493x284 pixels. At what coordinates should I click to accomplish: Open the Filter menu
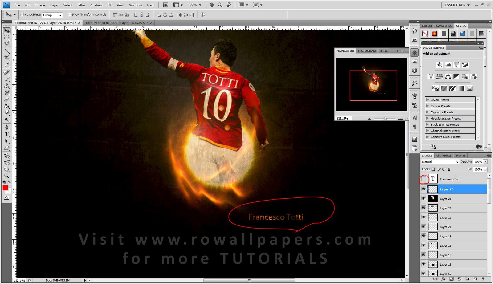81,5
